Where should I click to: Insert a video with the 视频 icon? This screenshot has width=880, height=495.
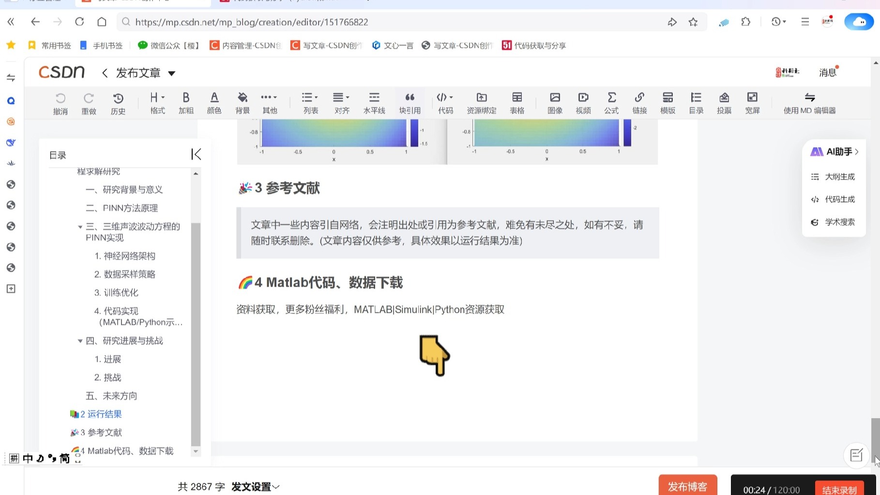pyautogui.click(x=583, y=102)
